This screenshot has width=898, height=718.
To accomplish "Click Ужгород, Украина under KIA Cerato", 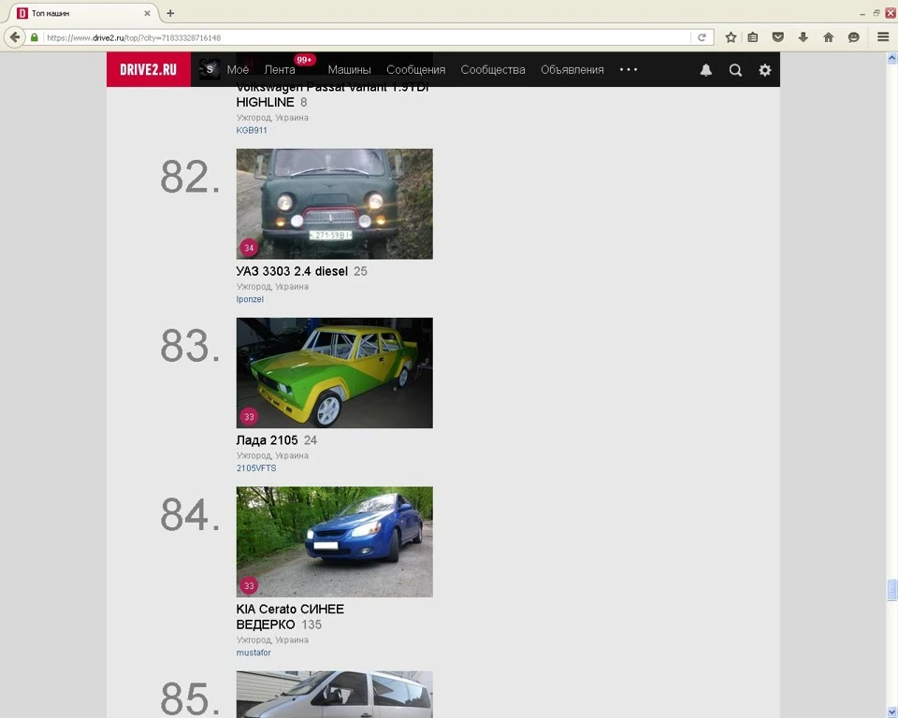I will point(272,639).
